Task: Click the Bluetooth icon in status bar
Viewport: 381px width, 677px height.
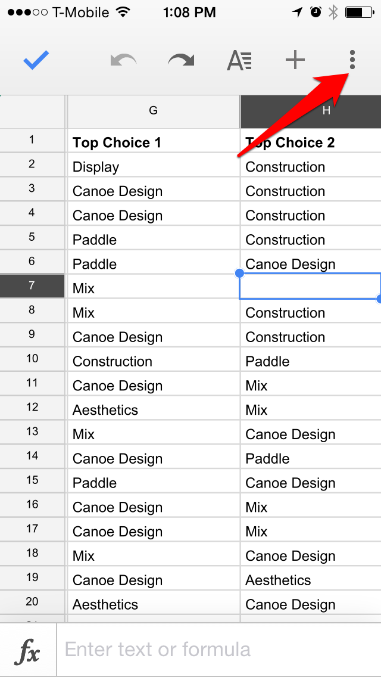Action: pyautogui.click(x=333, y=13)
